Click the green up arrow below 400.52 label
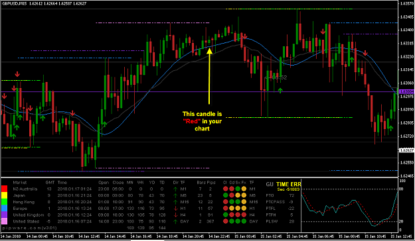This screenshot has width=415, height=241. tap(280, 90)
